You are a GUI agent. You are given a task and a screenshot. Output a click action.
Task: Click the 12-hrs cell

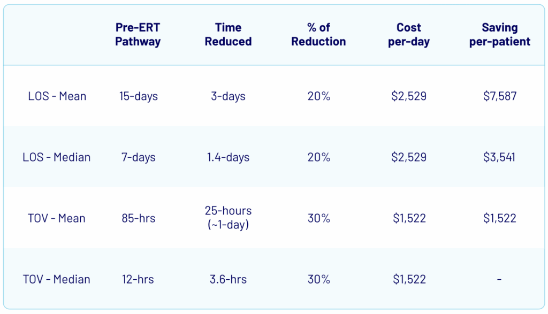pyautogui.click(x=139, y=279)
